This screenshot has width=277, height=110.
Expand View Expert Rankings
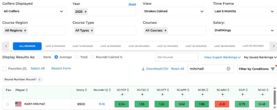(223, 57)
